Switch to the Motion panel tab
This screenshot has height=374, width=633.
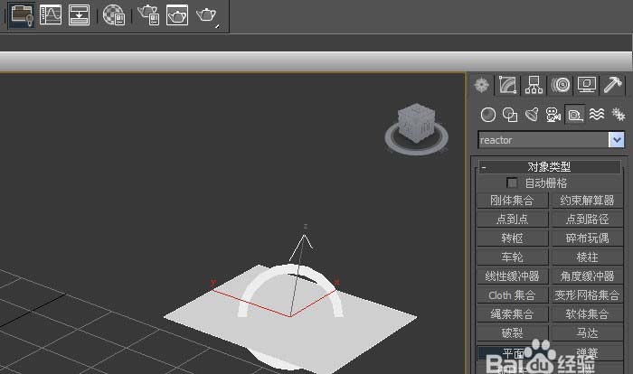click(x=561, y=85)
